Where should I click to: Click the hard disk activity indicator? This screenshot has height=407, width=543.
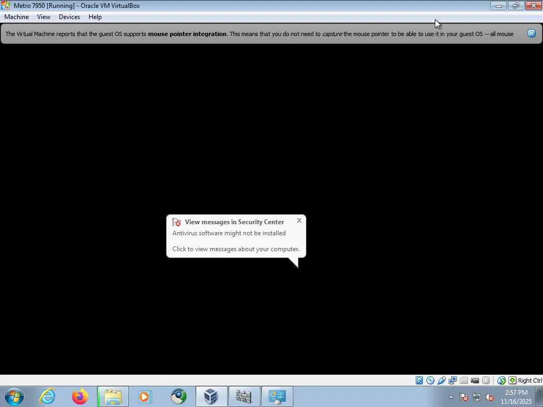pyautogui.click(x=419, y=381)
